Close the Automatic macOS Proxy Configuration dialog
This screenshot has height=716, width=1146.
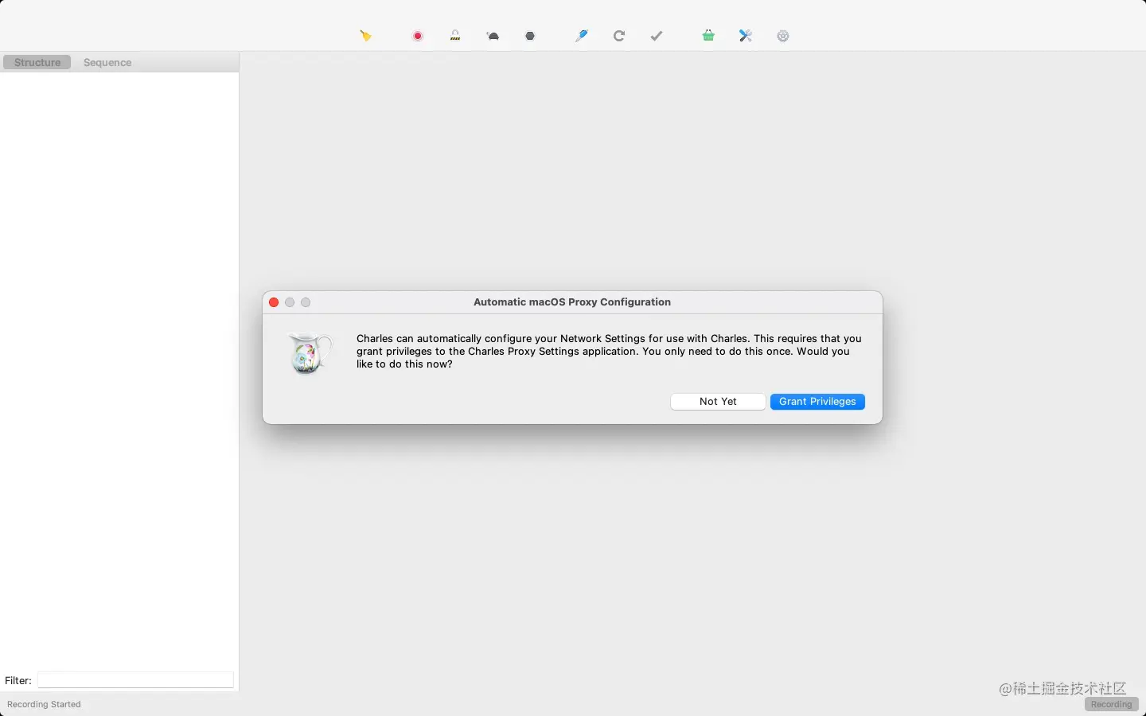coord(274,302)
